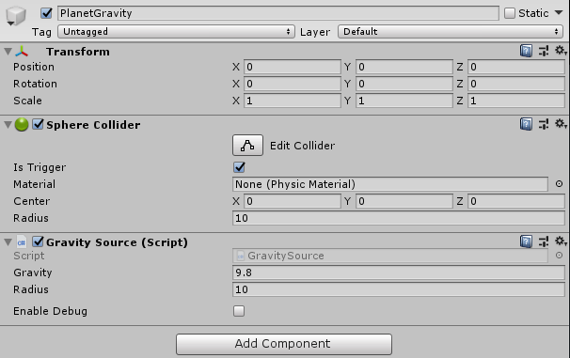Click the Edit Collider icon button
The width and height of the screenshot is (570, 358).
point(247,146)
